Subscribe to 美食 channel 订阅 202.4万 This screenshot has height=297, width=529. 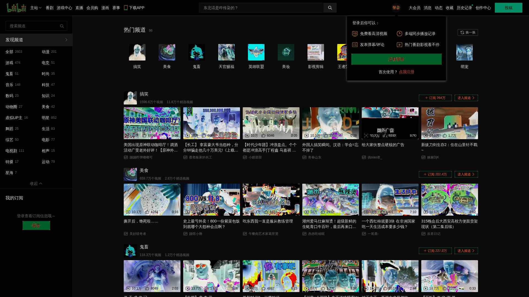tap(435, 174)
